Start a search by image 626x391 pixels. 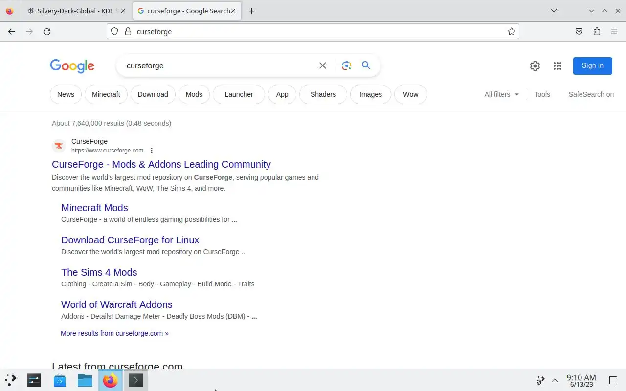coord(347,65)
